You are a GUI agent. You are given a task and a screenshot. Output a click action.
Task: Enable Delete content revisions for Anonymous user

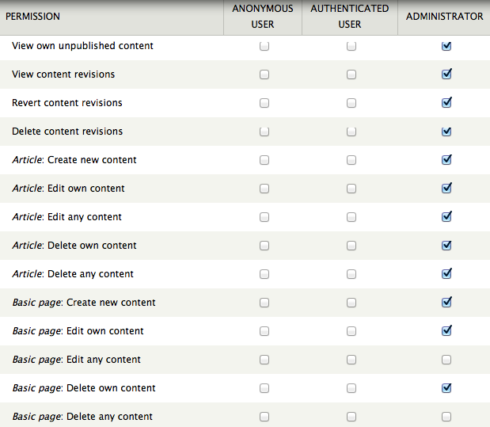coord(264,132)
